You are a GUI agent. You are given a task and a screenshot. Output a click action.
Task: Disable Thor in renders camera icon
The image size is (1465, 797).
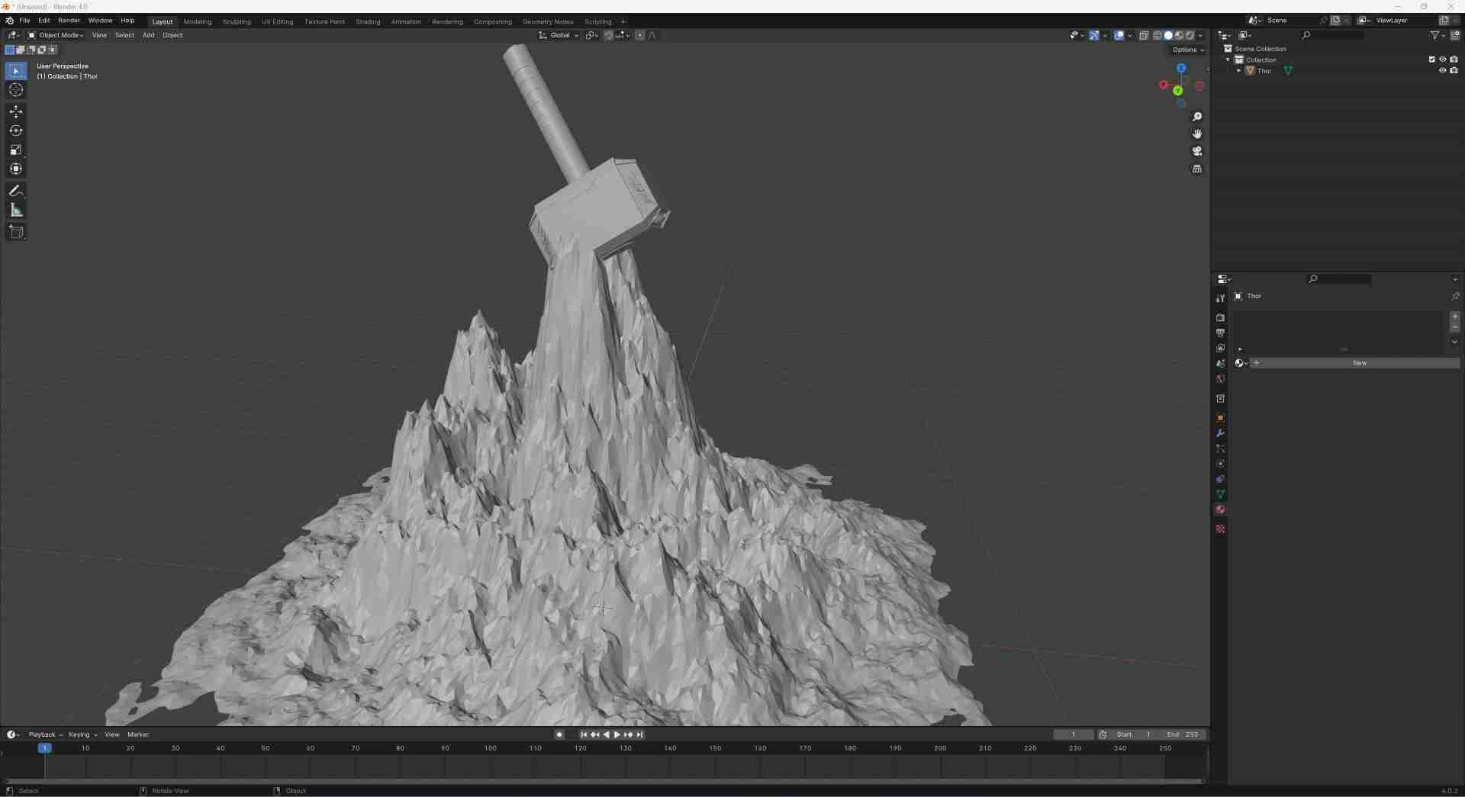pos(1454,71)
